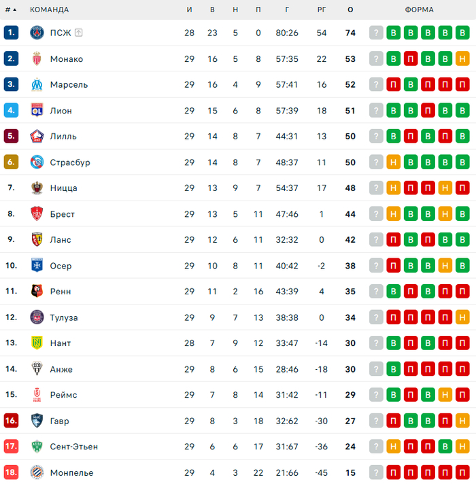
Task: Sort standings by the РГ goal difference header
Action: (x=322, y=10)
